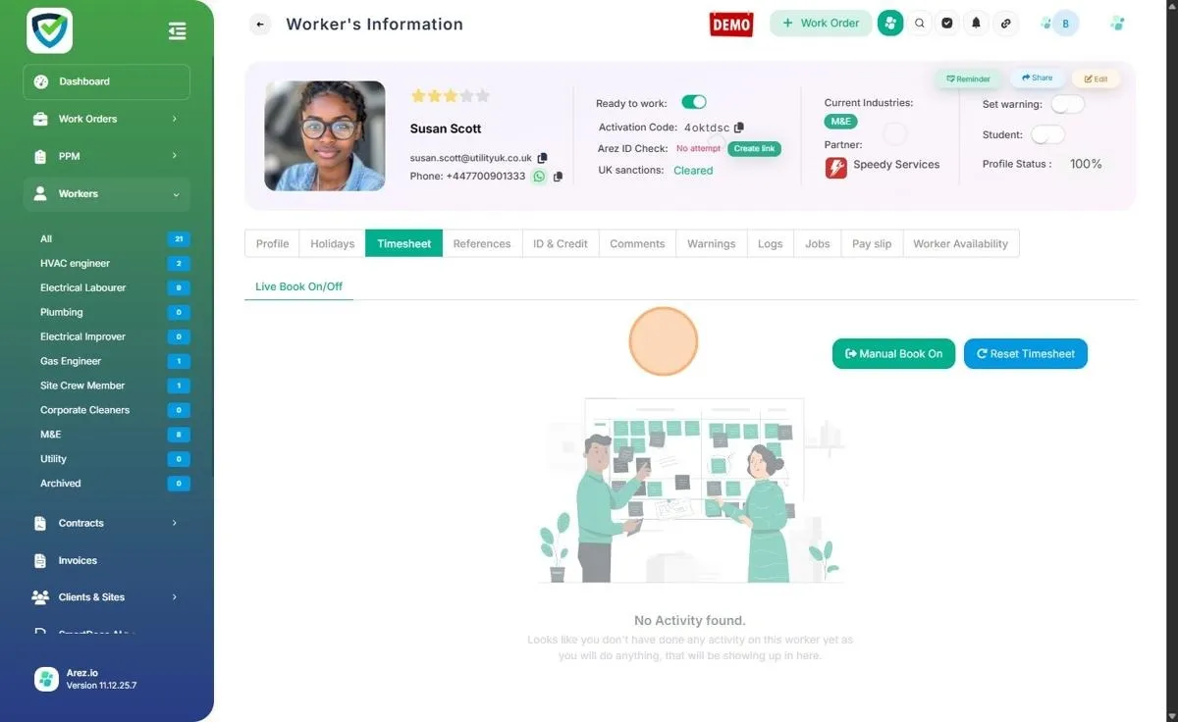Copy the activation code 4oktdsc
Viewport: 1178px width, 722px height.
click(x=739, y=128)
